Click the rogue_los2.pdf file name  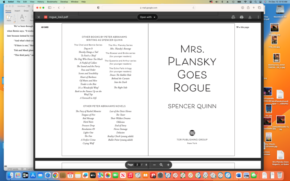click(x=58, y=17)
